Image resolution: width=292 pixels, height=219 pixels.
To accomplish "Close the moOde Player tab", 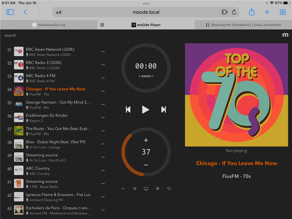I will [102, 25].
